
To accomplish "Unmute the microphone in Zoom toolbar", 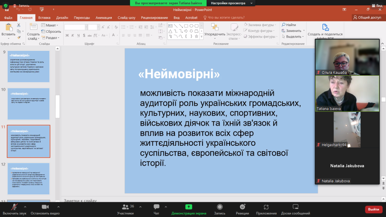I will click(x=14, y=207).
